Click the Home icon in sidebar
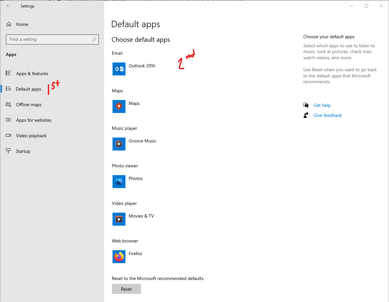Viewport: 389px width, 302px height. pyautogui.click(x=9, y=24)
